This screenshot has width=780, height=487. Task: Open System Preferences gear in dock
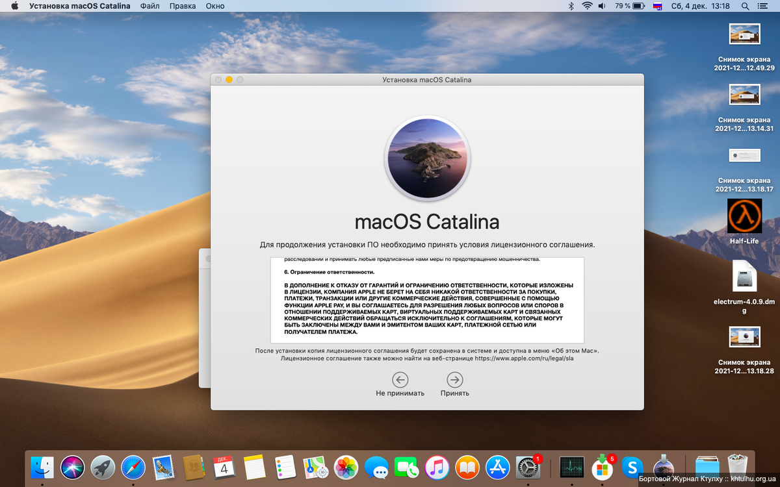point(528,467)
